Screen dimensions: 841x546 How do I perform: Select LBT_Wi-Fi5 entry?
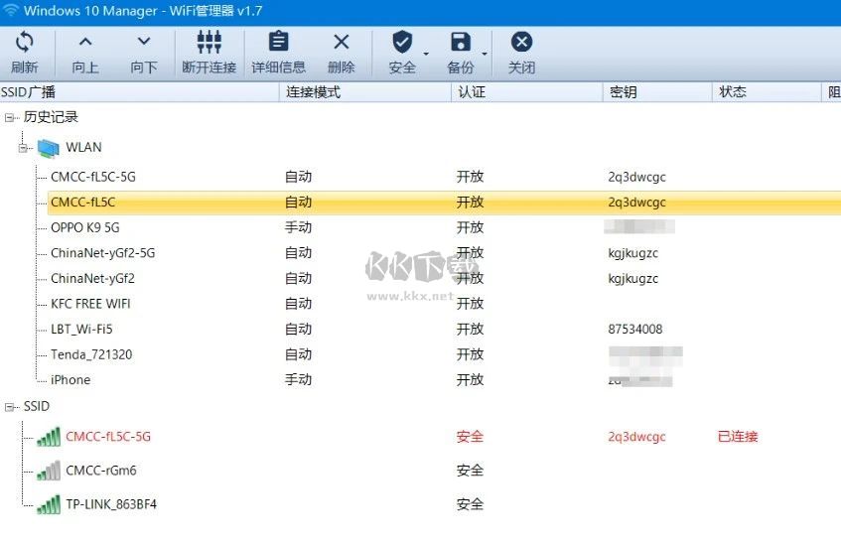[x=81, y=330]
